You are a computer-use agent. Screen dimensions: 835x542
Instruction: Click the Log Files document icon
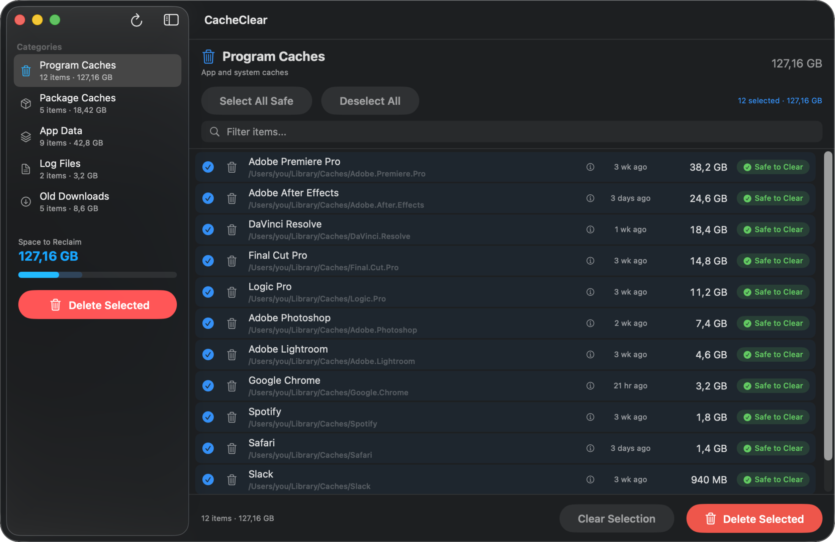[x=25, y=169]
